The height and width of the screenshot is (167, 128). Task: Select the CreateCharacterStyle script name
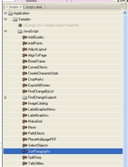coord(43,73)
